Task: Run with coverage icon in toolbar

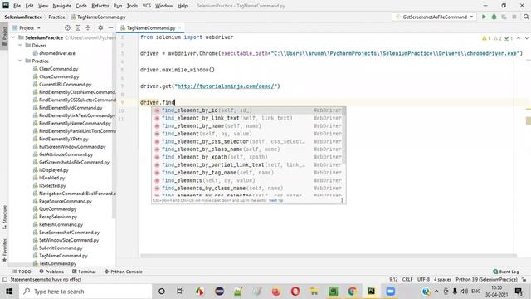Action: (x=504, y=17)
